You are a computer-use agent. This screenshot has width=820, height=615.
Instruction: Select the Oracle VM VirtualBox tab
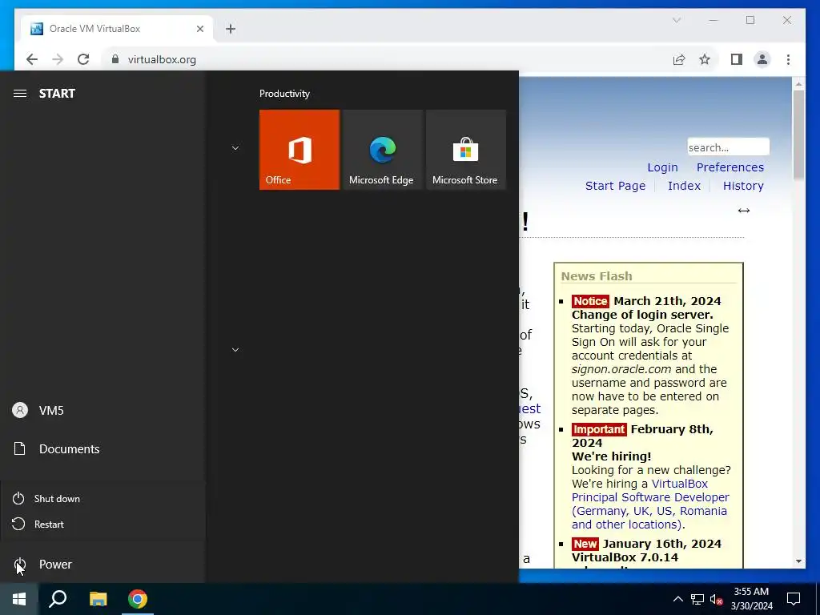point(117,29)
